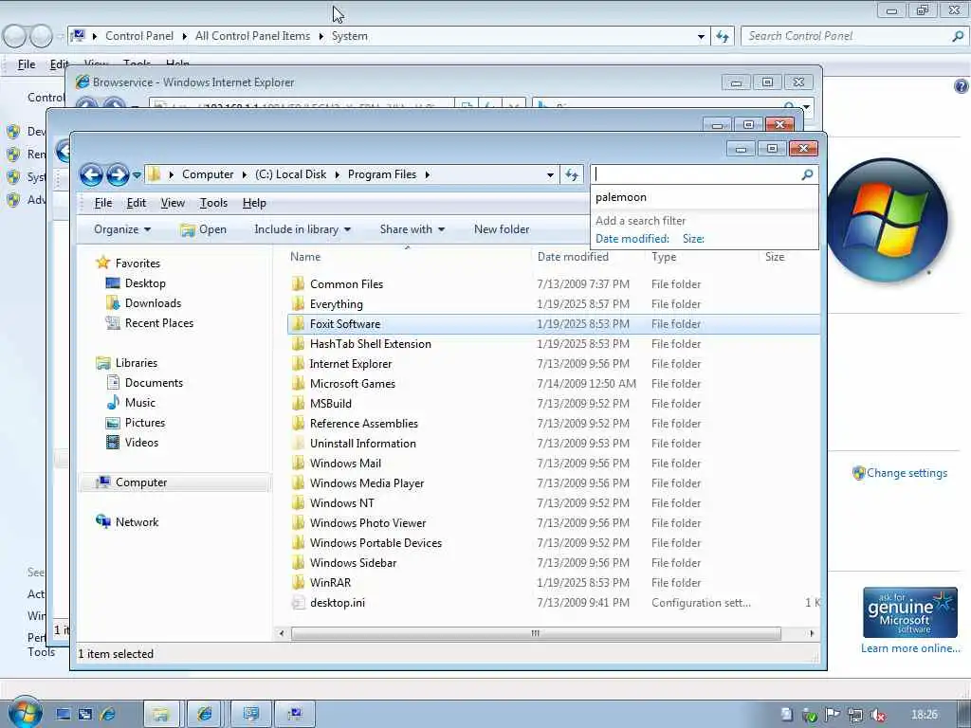Select the desktop.ini file icon
The height and width of the screenshot is (728, 971).
click(298, 603)
